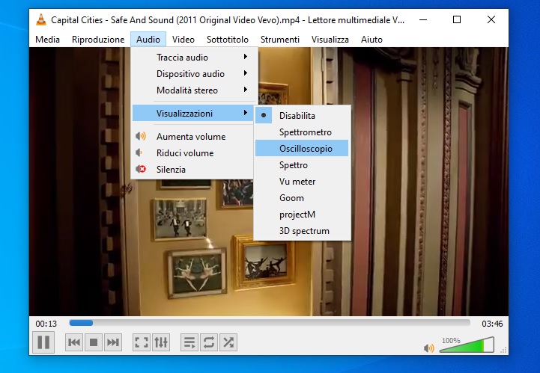The width and height of the screenshot is (540, 373).
Task: Expand the Dispositivo audio submenu
Action: (x=194, y=73)
